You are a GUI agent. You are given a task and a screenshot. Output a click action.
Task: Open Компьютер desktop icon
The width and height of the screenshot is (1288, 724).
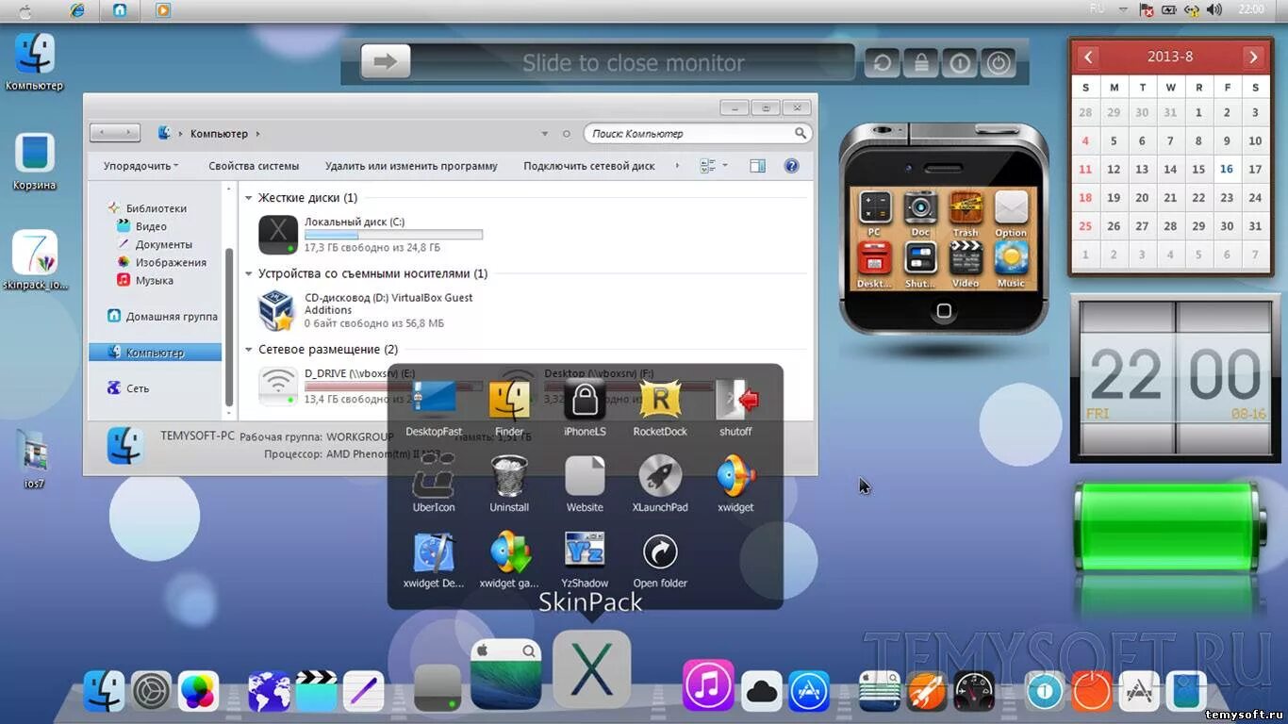pyautogui.click(x=35, y=61)
